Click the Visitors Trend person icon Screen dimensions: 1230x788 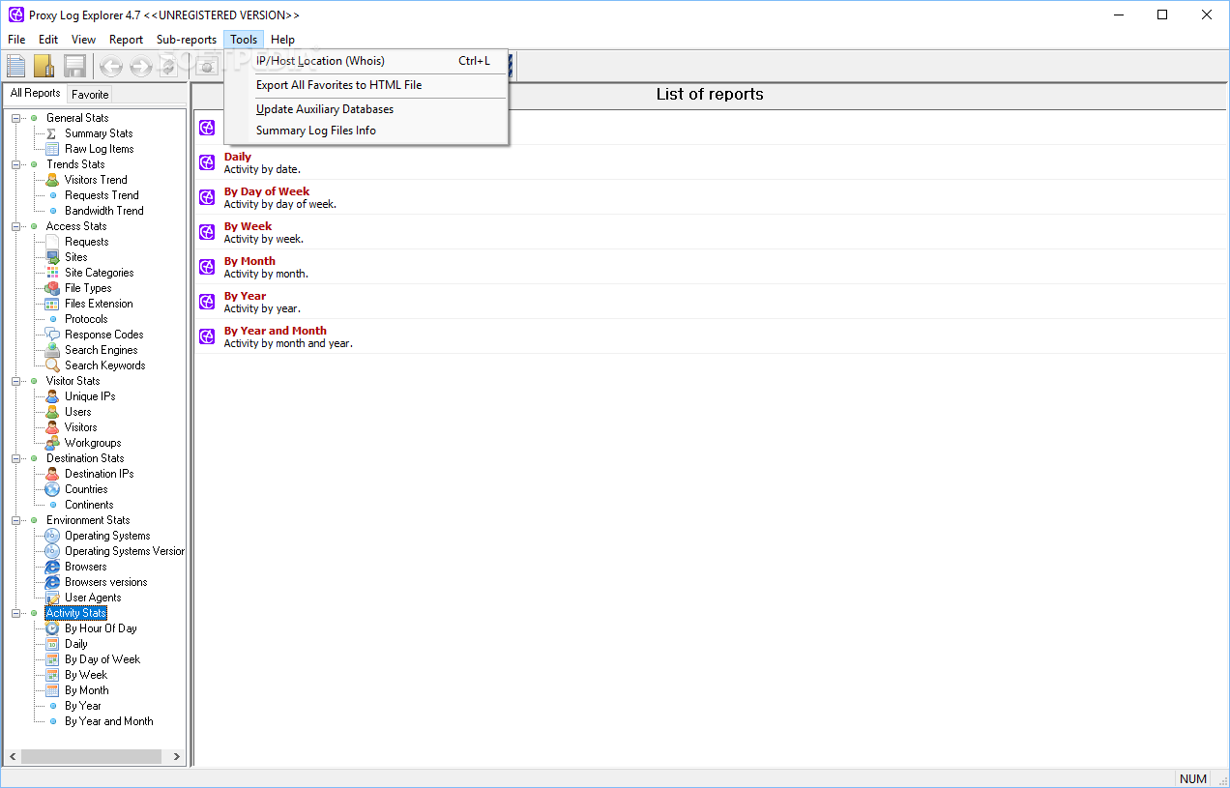click(52, 180)
